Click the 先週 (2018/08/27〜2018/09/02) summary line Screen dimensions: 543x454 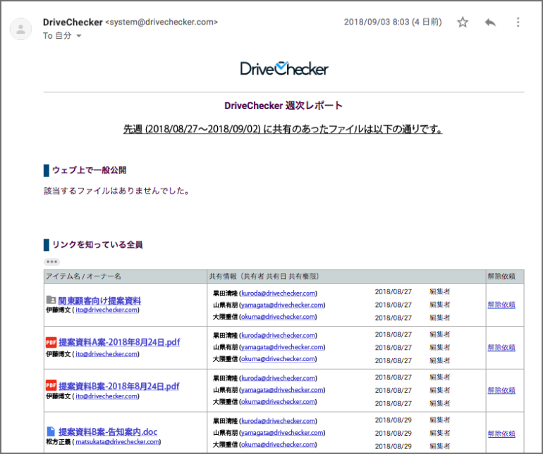283,129
